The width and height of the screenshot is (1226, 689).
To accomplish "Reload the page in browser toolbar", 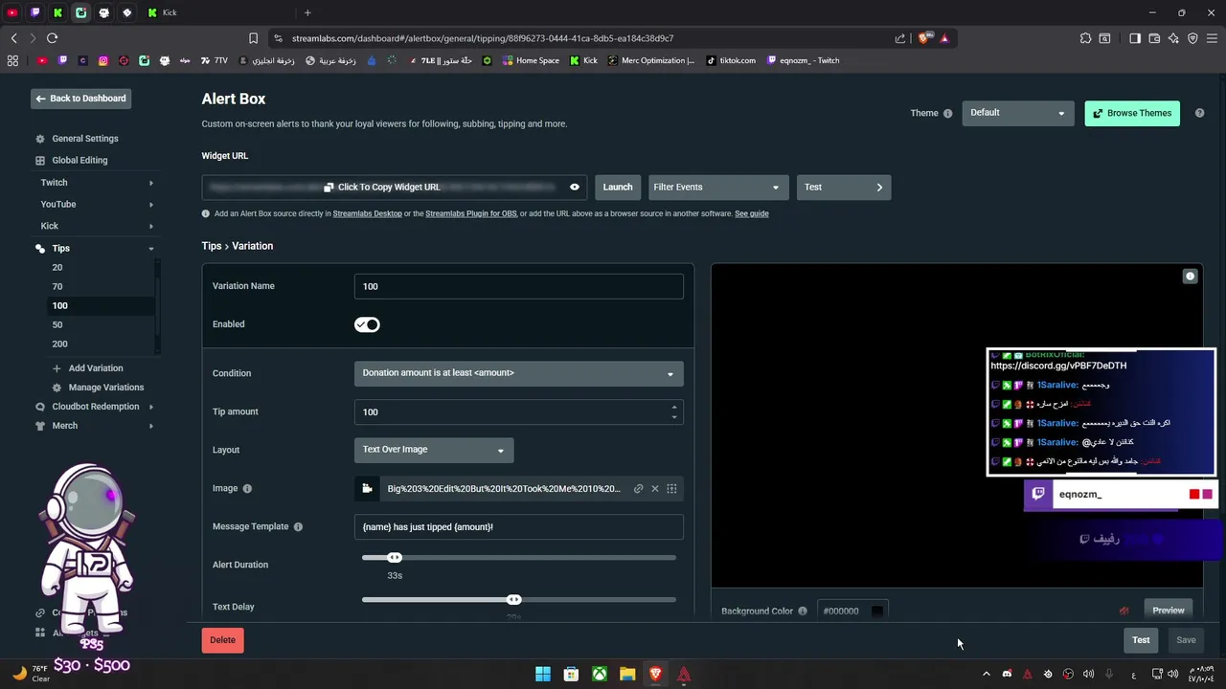I will click(x=52, y=38).
